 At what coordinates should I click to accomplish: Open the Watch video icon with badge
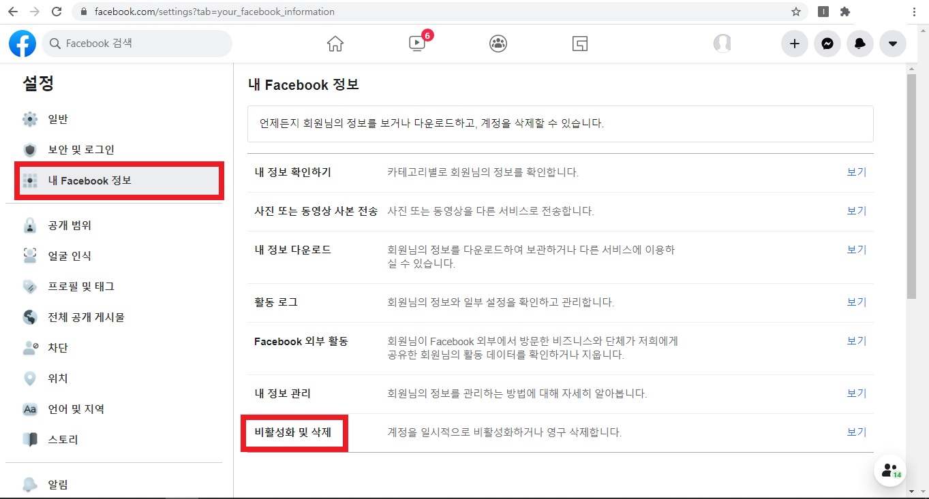pos(417,43)
